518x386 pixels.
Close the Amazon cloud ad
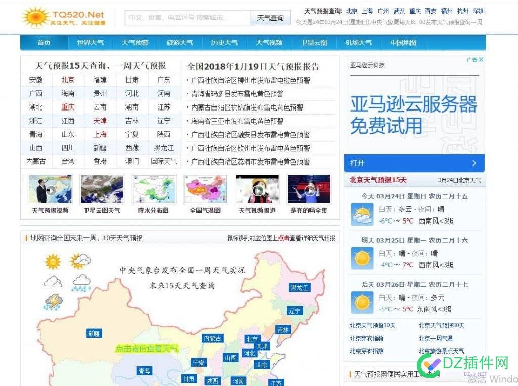tap(481, 60)
